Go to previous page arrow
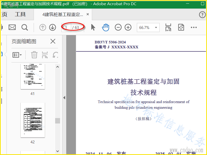This screenshot has height=155, width=207. 43,27
